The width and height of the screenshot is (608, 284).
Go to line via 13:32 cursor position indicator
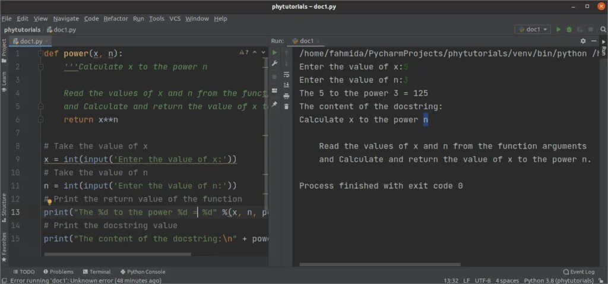click(x=451, y=280)
